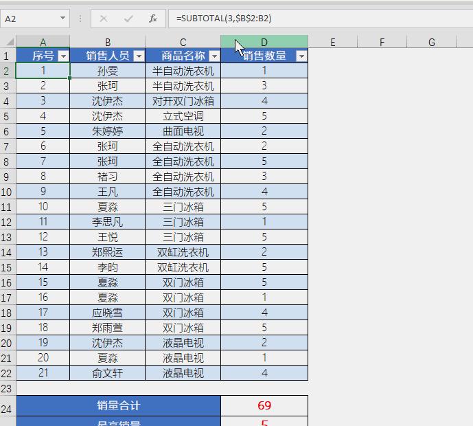The width and height of the screenshot is (473, 426).
Task: Click 全自动洗衣机 in row 9
Action: 183,177
